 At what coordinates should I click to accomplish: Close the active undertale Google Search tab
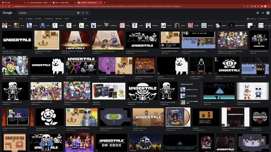click(x=100, y=3)
